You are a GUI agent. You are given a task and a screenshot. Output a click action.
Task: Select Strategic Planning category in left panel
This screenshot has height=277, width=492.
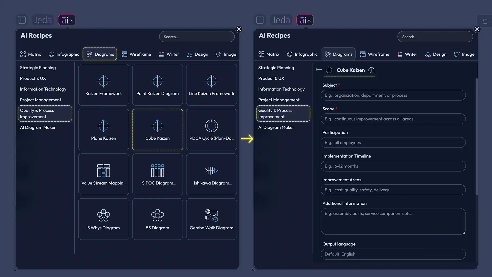coord(38,68)
